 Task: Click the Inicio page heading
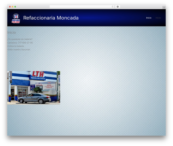pos(11,32)
